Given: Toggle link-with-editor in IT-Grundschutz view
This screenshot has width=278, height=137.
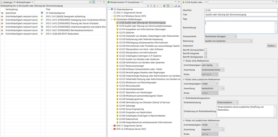Looking at the screenshot, I should [x=168, y=6].
